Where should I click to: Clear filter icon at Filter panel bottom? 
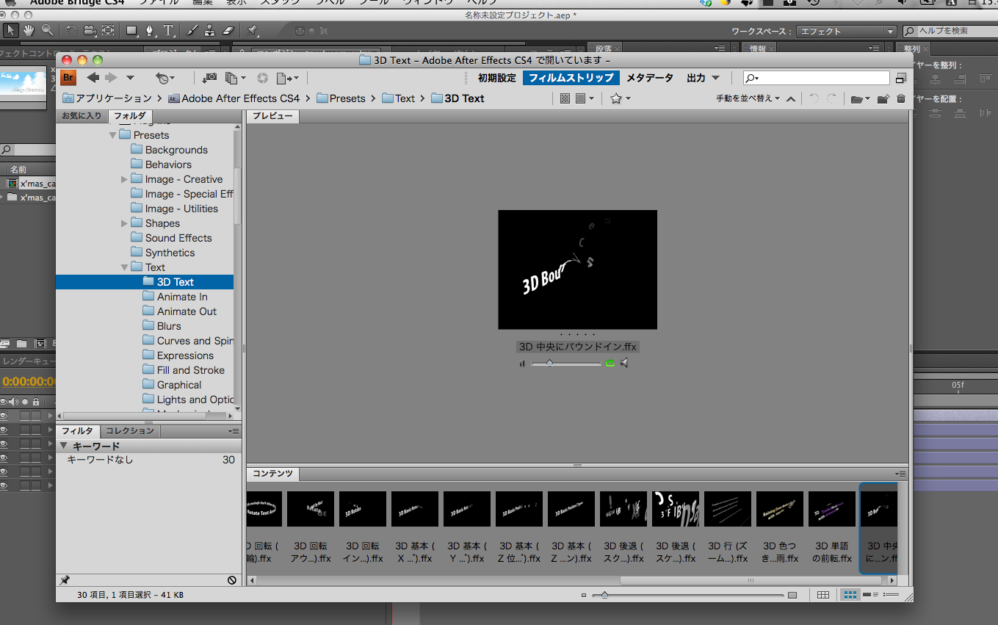click(232, 579)
